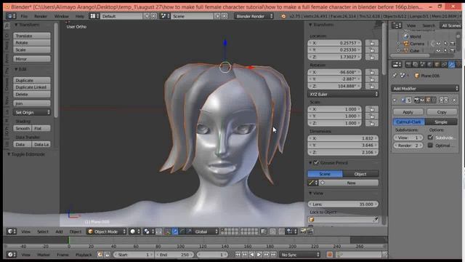Enable the translate manipulator arrow icon
The width and height of the screenshot is (465, 262).
tap(175, 231)
